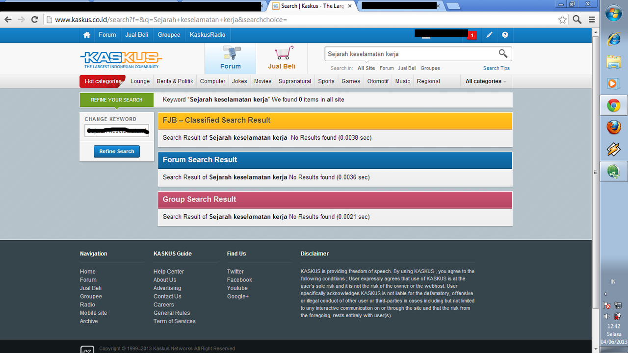Click the REFINE YOUR SEARCH header button

pyautogui.click(x=117, y=100)
